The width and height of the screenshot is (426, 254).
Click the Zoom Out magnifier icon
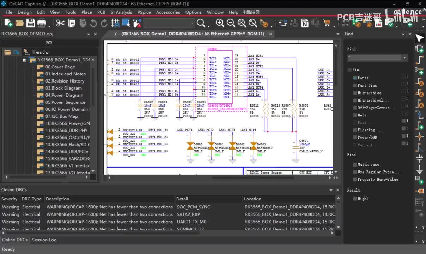pyautogui.click(x=231, y=23)
